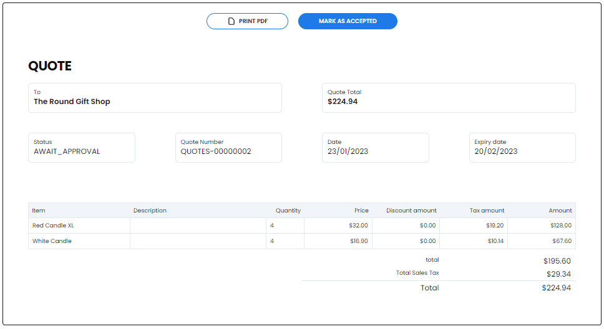Click the Discount amount column header
The height and width of the screenshot is (329, 604).
(x=411, y=211)
